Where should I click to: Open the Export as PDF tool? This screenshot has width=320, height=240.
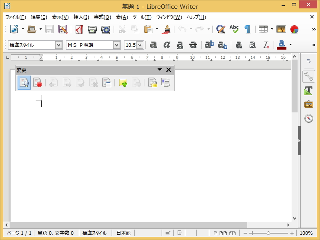click(78, 29)
